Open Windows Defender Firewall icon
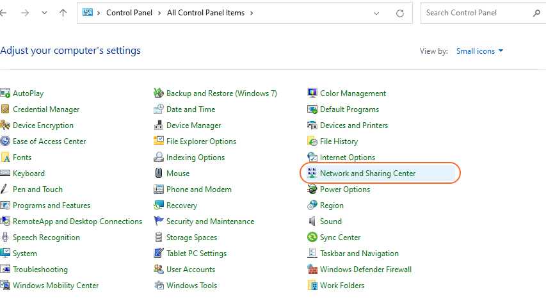 pyautogui.click(x=312, y=270)
